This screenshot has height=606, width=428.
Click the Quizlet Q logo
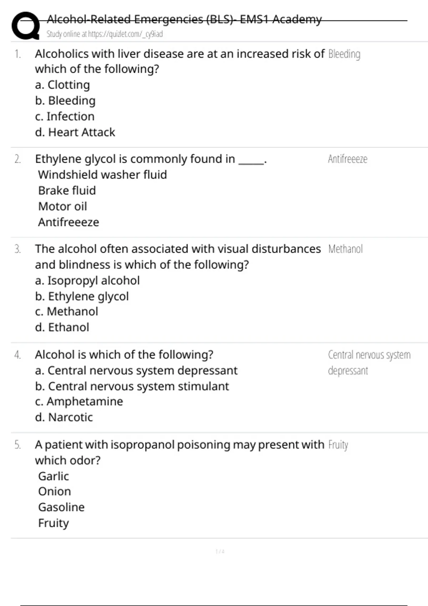[25, 26]
